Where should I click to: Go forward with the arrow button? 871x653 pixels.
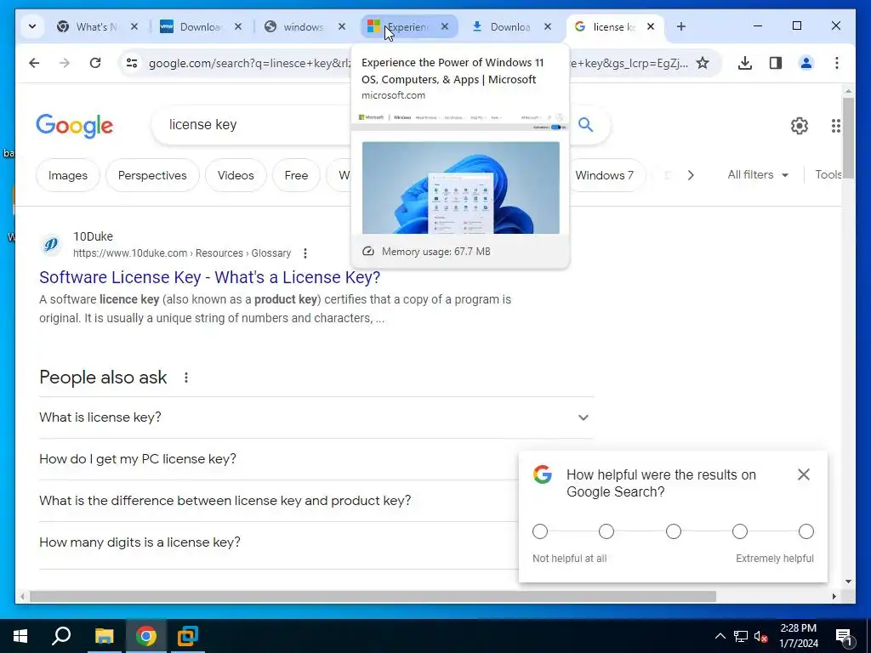[x=65, y=63]
